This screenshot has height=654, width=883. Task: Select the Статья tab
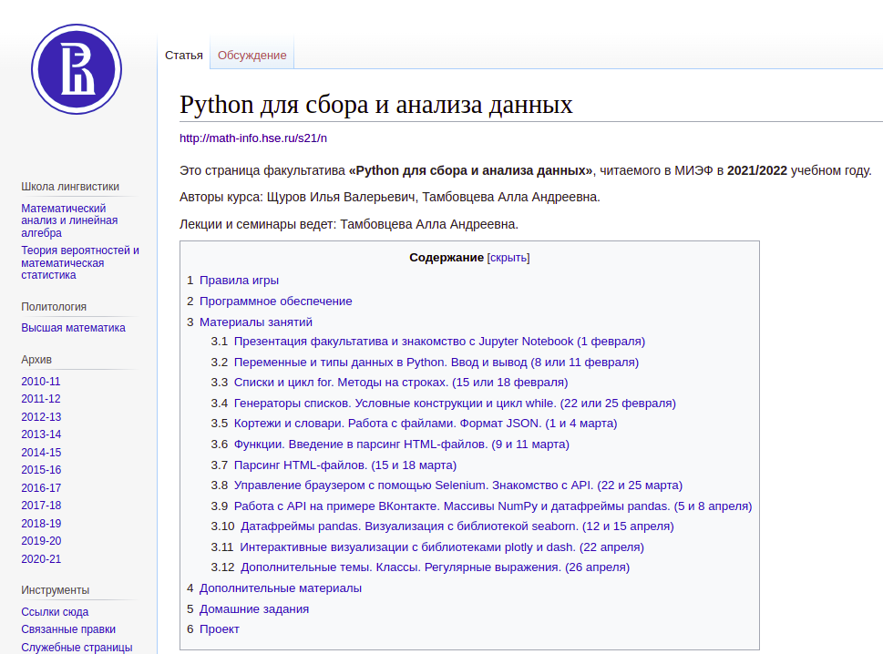pos(183,56)
